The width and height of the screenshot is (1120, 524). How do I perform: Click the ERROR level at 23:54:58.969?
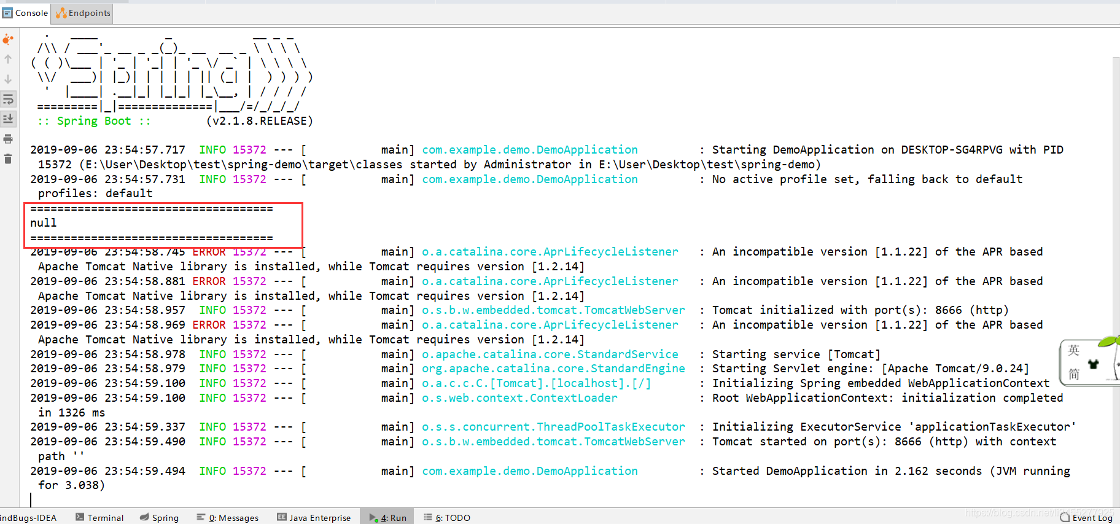click(209, 325)
